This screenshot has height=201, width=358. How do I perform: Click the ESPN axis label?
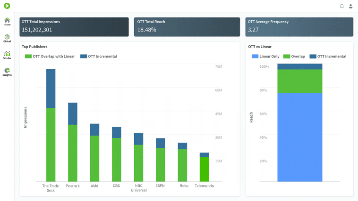coord(160,186)
